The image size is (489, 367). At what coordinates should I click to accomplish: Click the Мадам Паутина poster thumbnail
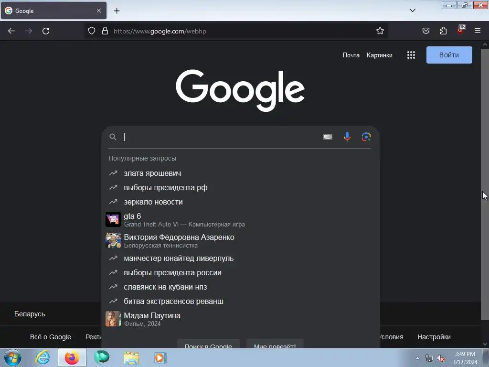pyautogui.click(x=113, y=319)
